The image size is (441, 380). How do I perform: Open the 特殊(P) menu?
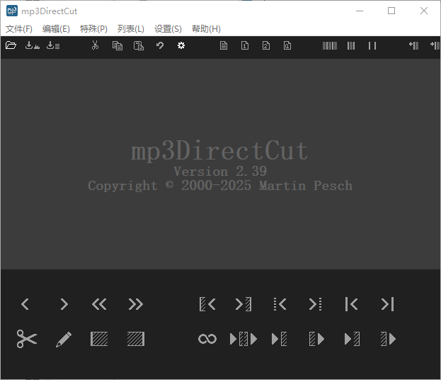(93, 29)
